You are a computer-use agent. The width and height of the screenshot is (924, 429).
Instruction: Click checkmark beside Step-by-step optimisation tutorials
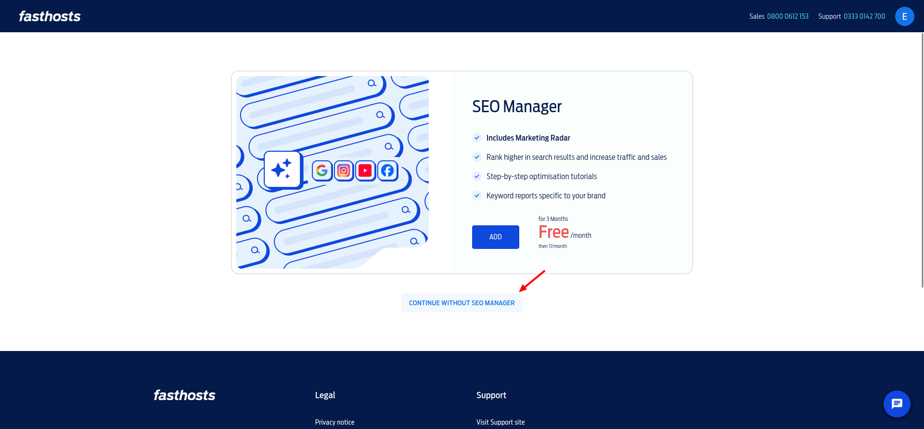(x=477, y=176)
